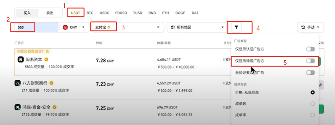Toggle 仅显示神盾广告方 switch on
The width and height of the screenshot is (335, 125).
tap(310, 61)
